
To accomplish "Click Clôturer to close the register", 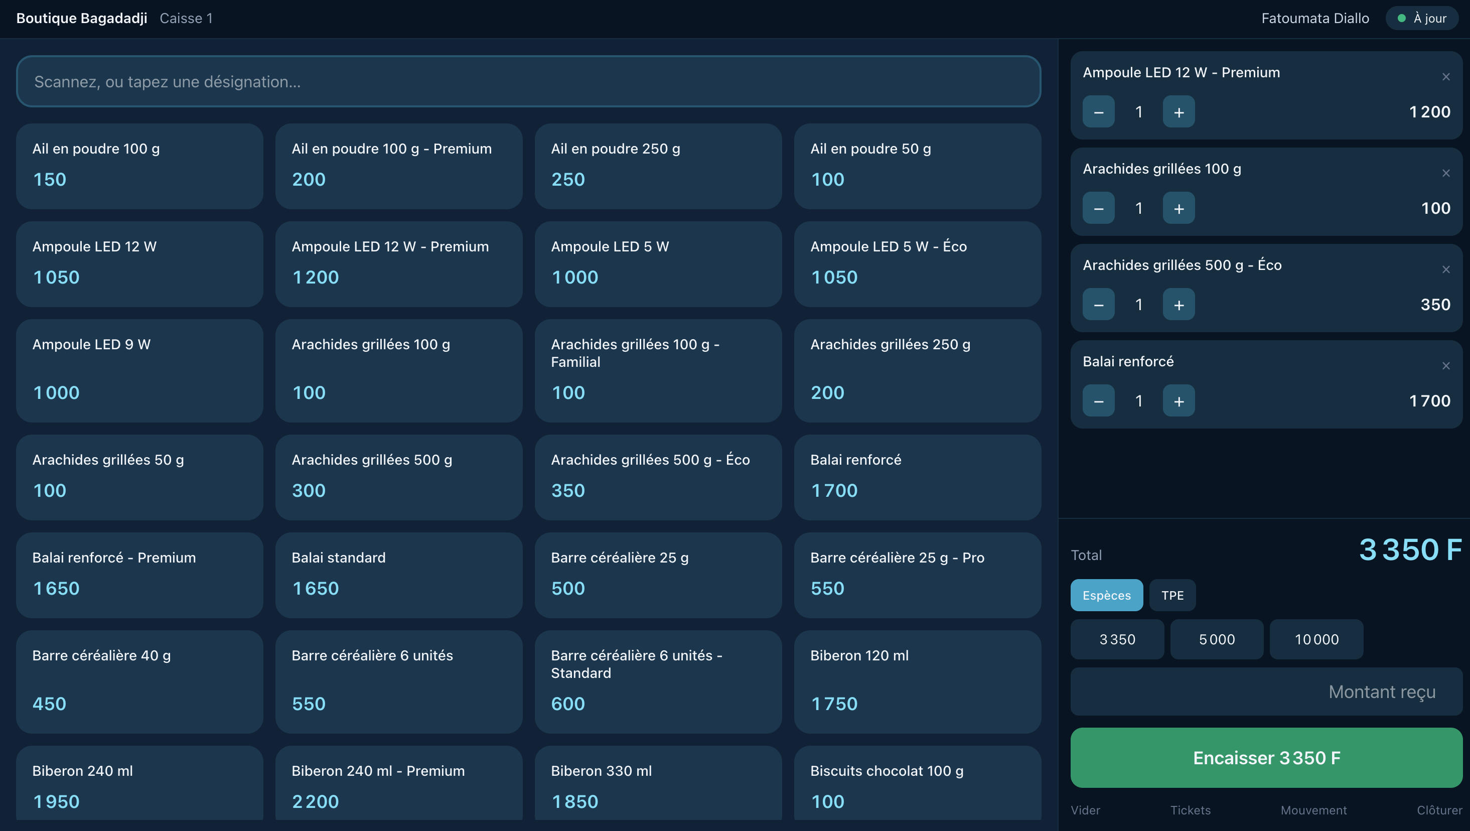I will (x=1439, y=810).
